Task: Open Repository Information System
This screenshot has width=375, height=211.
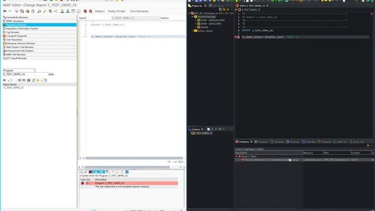Action: pyautogui.click(x=39, y=29)
